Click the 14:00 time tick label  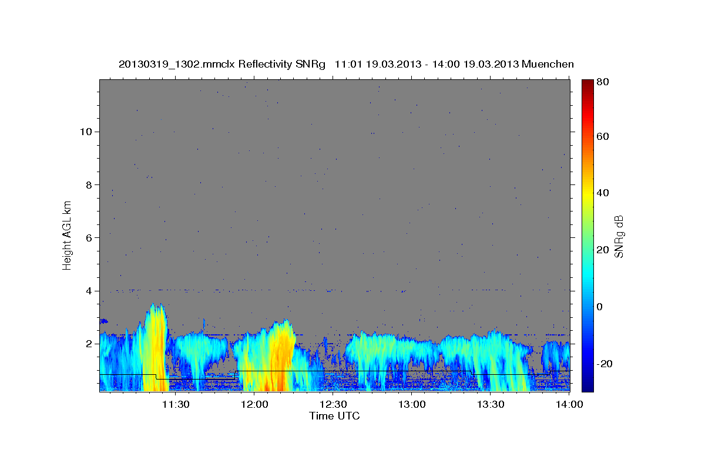[x=569, y=404]
